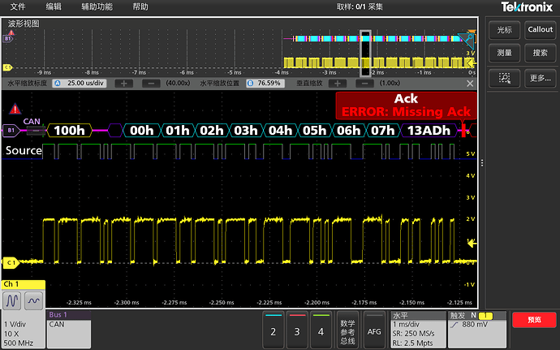Open the 更多... options list
Viewport: 560px width, 350px height.
[540, 79]
